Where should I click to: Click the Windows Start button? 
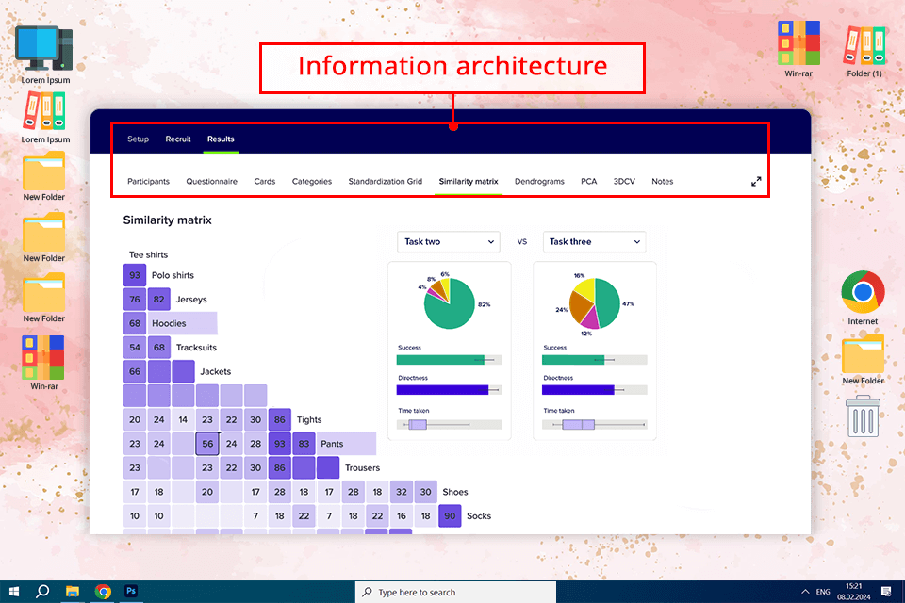tap(14, 592)
